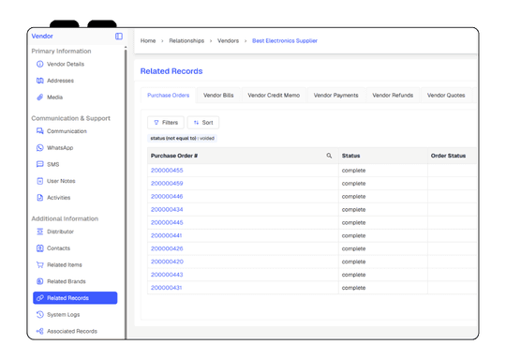Open Vendor Details info icon
Viewport: 506px width, 360px height.
coord(39,64)
